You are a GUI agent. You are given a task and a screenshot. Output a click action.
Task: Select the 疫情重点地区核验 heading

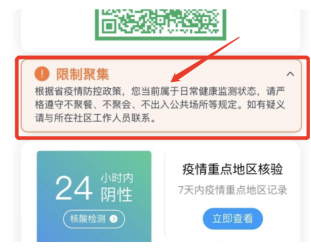pyautogui.click(x=232, y=169)
